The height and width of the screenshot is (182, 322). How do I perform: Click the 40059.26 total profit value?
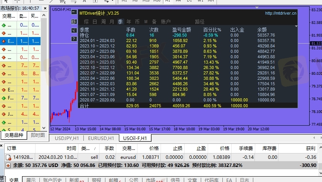181,106
